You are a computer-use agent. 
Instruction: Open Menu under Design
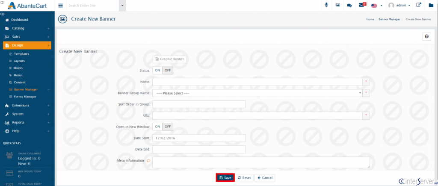(x=17, y=75)
